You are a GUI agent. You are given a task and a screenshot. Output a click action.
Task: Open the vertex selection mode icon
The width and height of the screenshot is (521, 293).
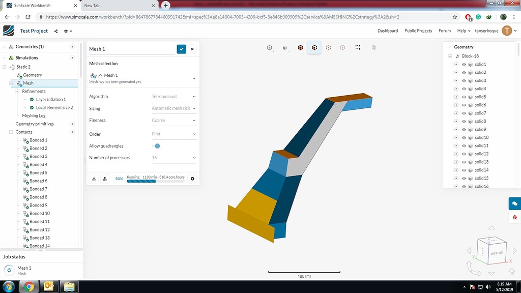329,47
